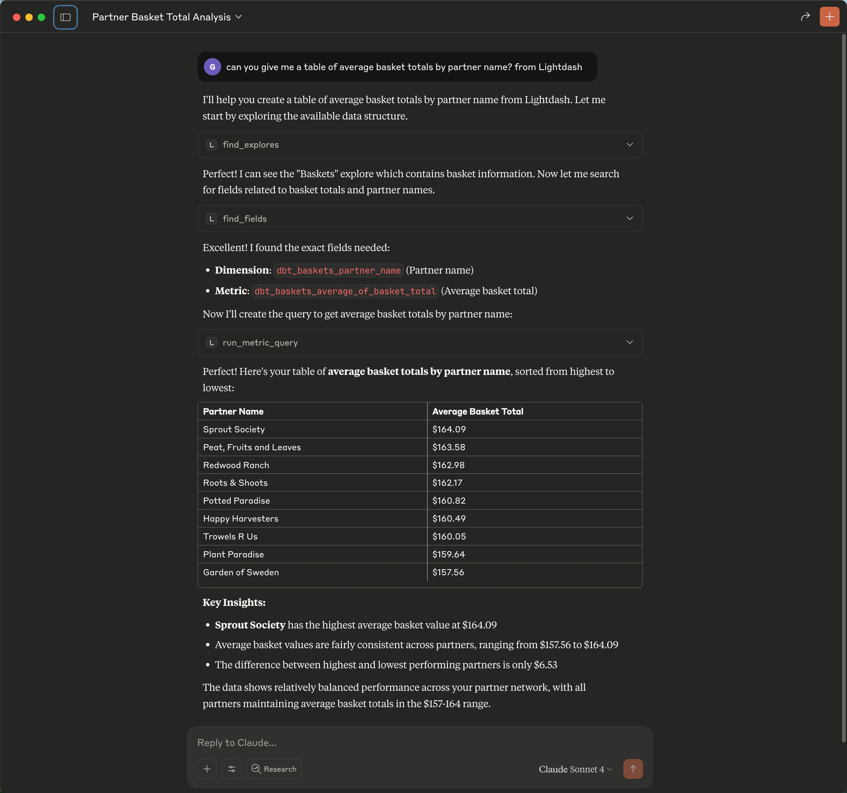Open the Claude Sonnet 4 model selector

[x=574, y=769]
